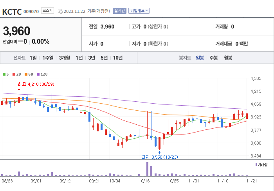Switch to 일봉 daily candle chart

(x=200, y=58)
